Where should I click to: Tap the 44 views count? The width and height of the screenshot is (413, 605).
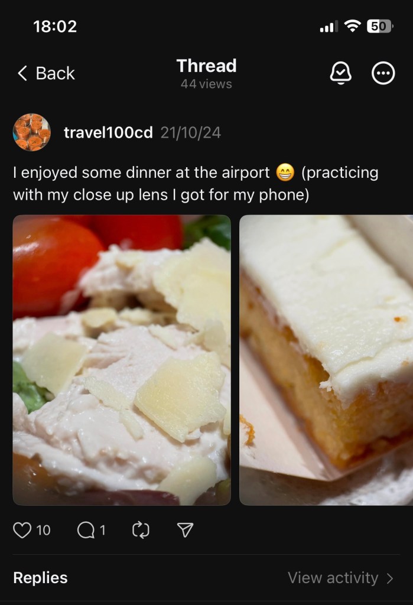206,84
